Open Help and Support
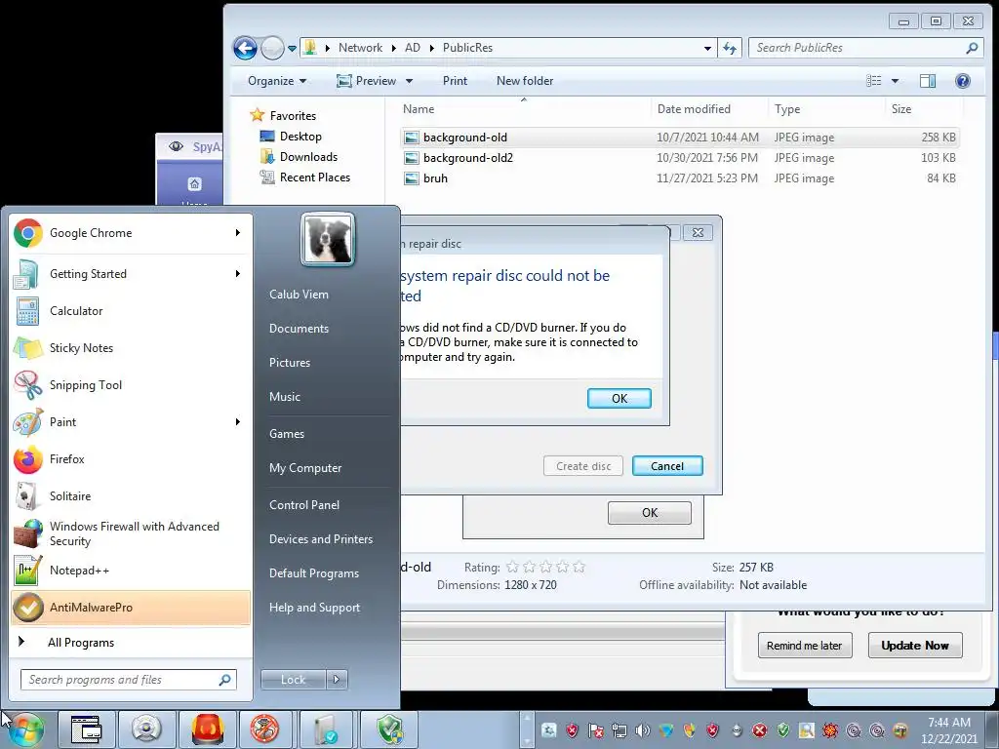 click(x=314, y=608)
